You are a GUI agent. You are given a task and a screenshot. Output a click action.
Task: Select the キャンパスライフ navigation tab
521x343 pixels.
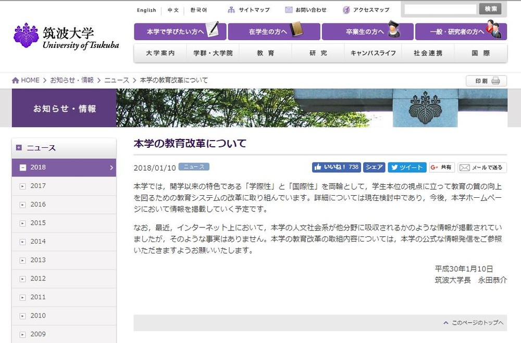(373, 53)
